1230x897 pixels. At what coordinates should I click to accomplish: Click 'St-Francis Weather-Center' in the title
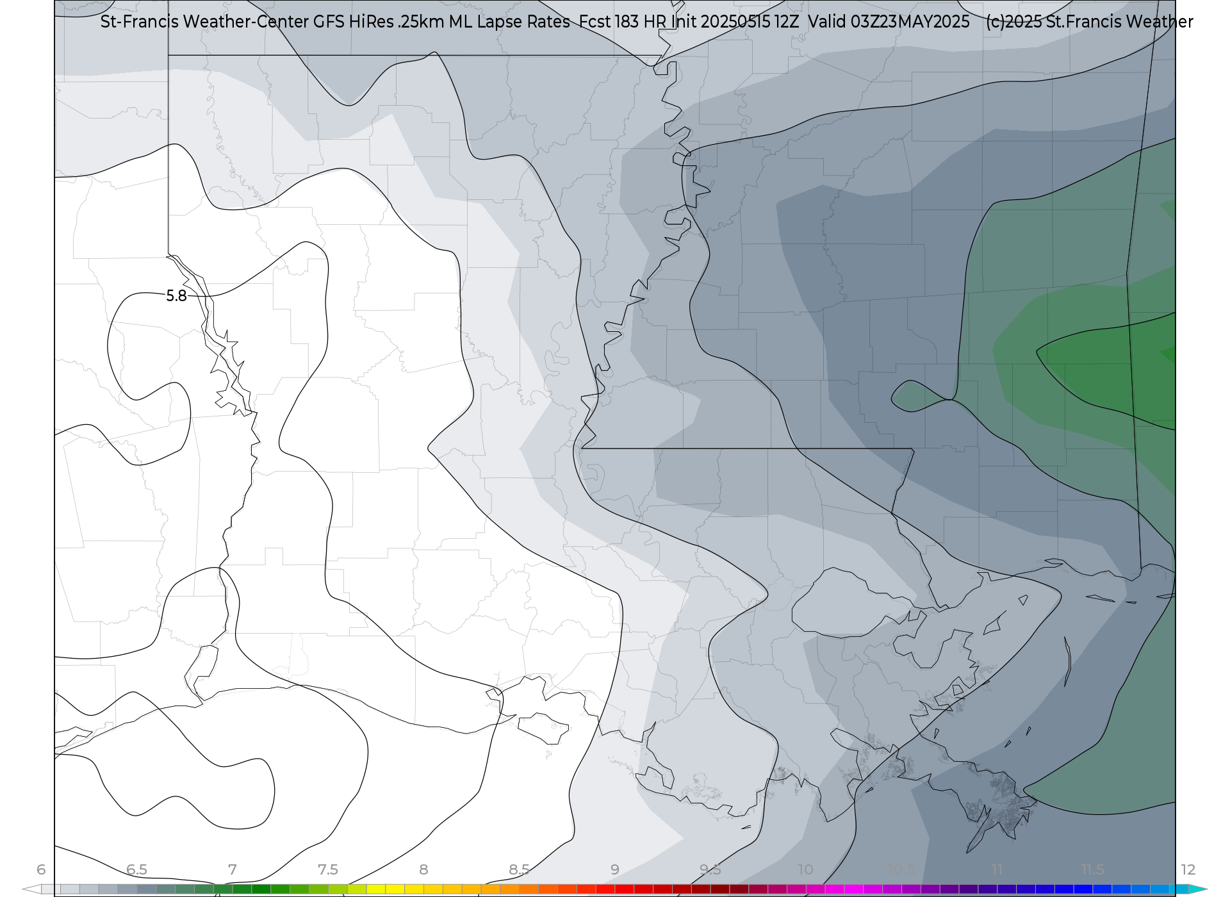click(x=204, y=22)
